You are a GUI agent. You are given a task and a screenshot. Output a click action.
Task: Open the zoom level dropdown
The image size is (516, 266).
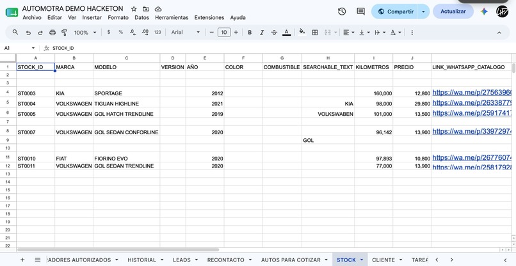[x=85, y=32]
